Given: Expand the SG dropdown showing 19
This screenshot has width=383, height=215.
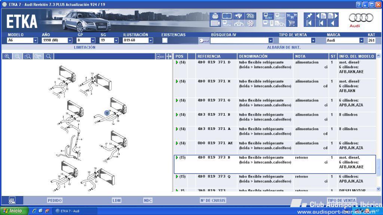Looking at the screenshot, I should point(116,40).
